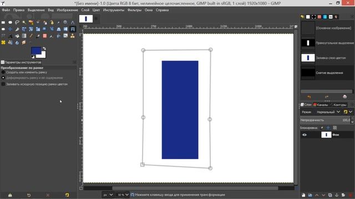The width and height of the screenshot is (355, 199).
Task: Toggle zoom image when window resizes
Action: coord(296,27)
